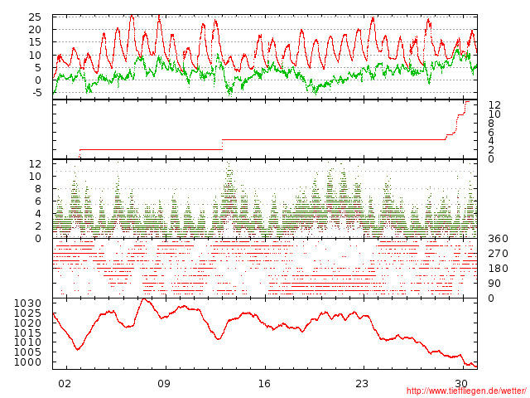Click the 180 label on wind direction axis

point(498,269)
